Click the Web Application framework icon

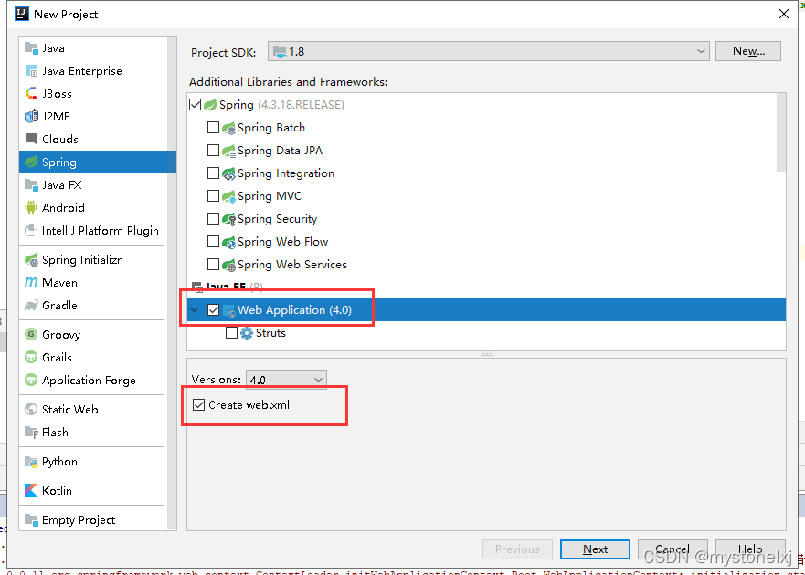(x=228, y=310)
